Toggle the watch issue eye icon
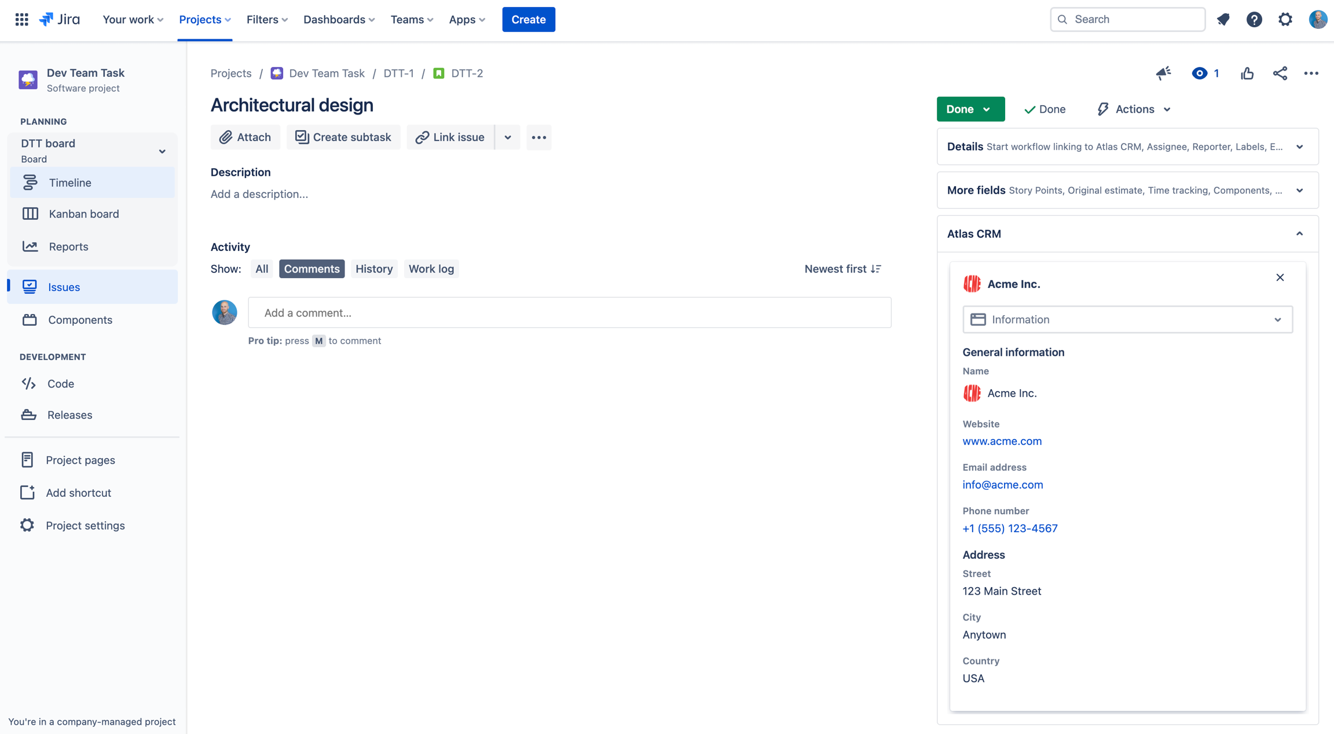Screen dimensions: 1334x734 tap(1199, 73)
